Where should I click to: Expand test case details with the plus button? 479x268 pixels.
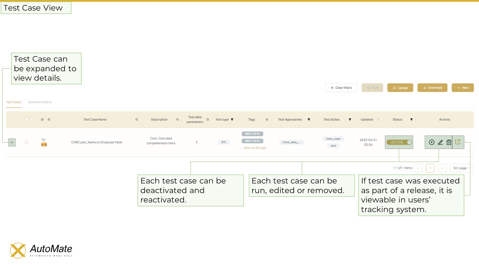point(12,142)
